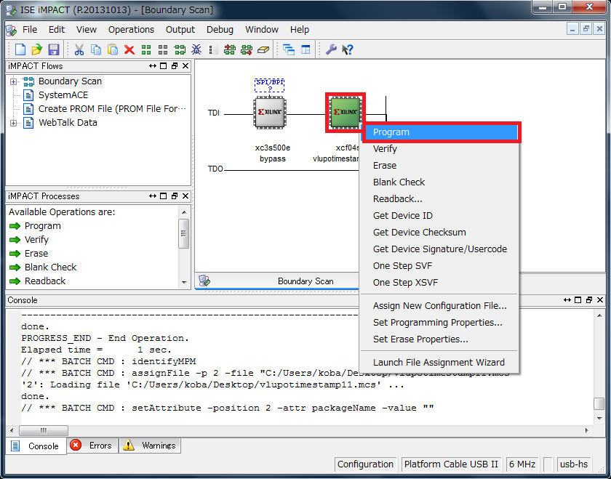
Task: Tile windows using the split-pane icon
Action: pos(306,49)
